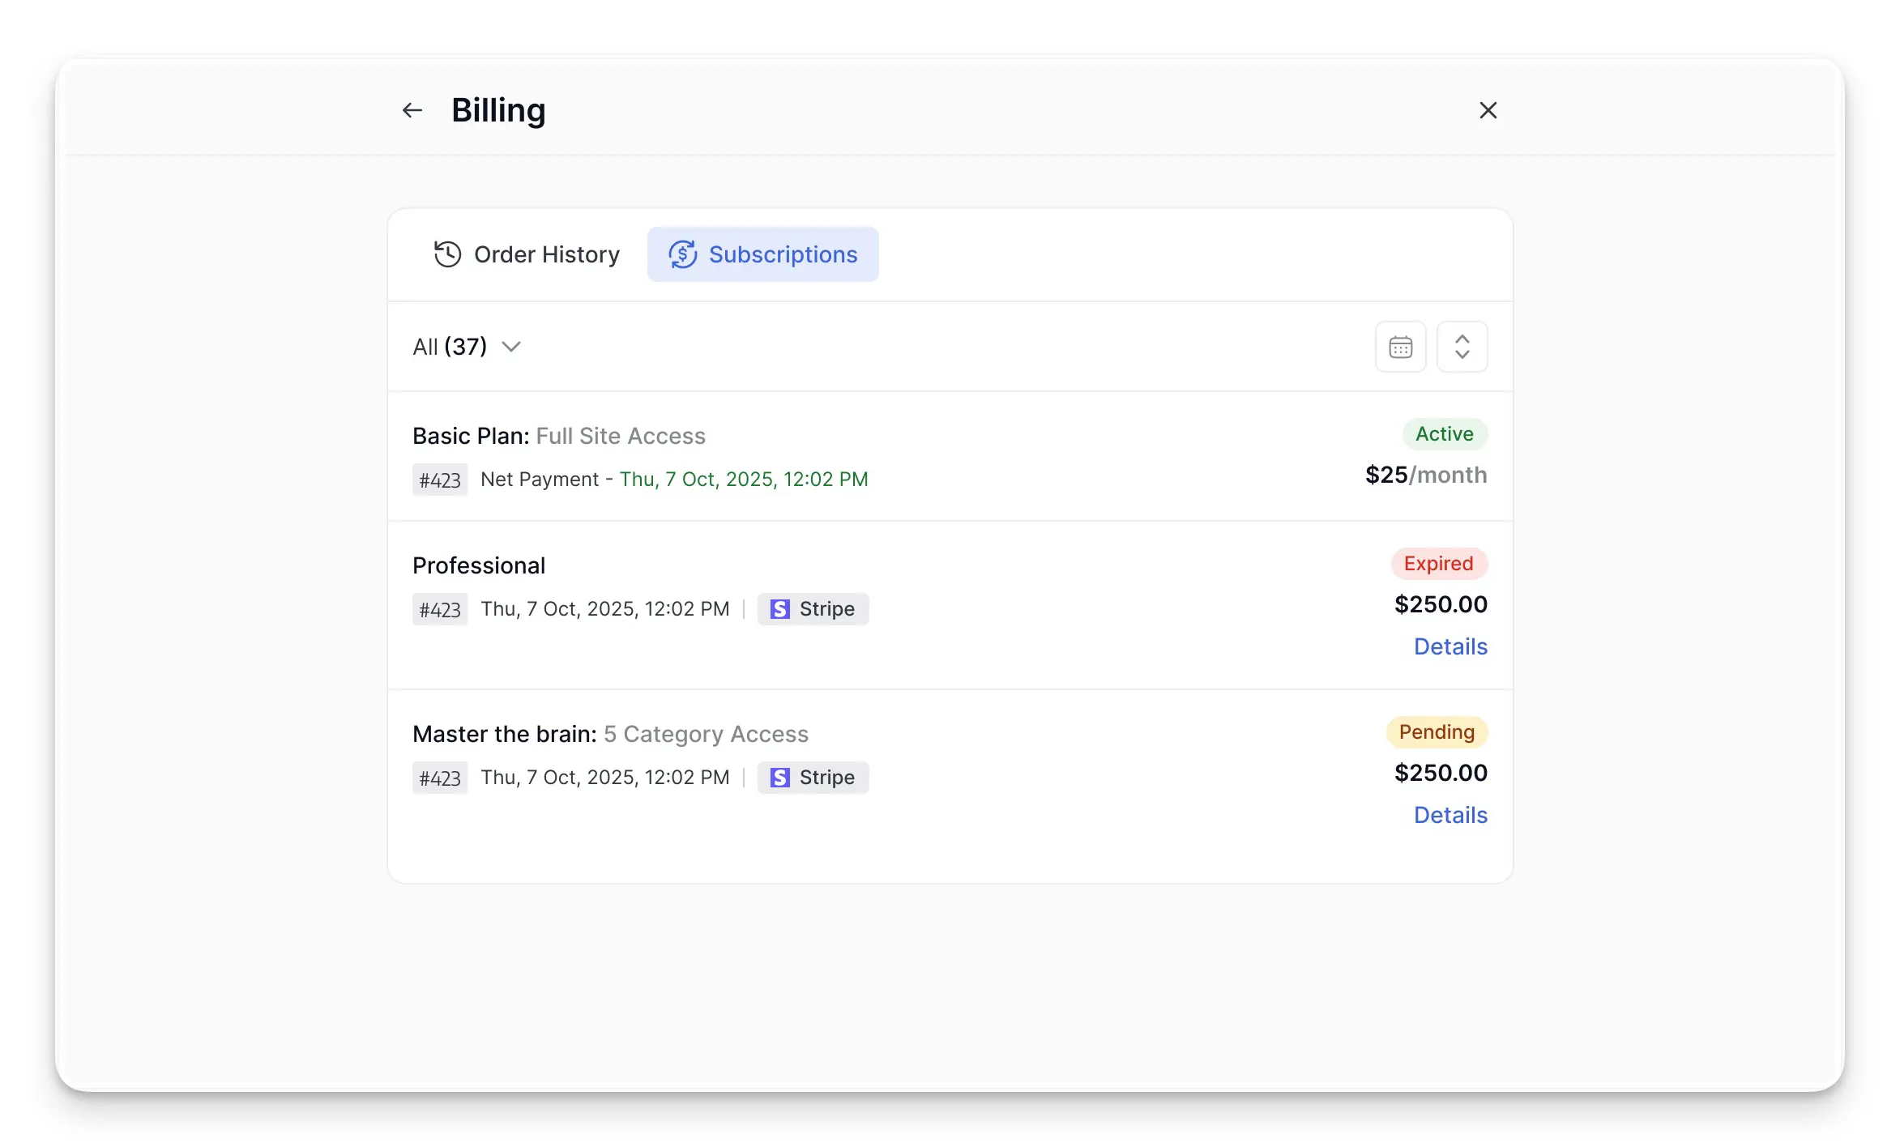Click order #423 tag in Basic Plan row
Viewport: 1900px width, 1147px height.
440,480
